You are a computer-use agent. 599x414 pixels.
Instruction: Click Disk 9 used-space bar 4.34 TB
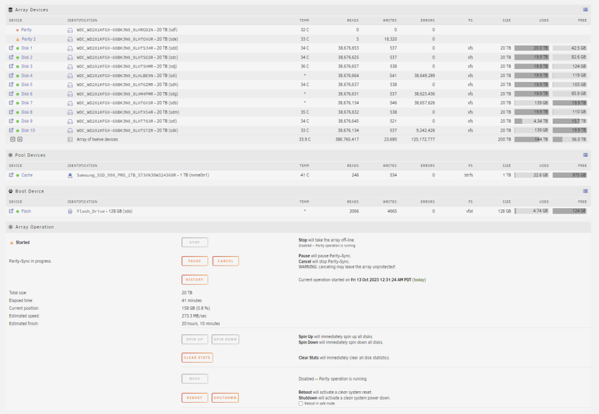(x=531, y=121)
